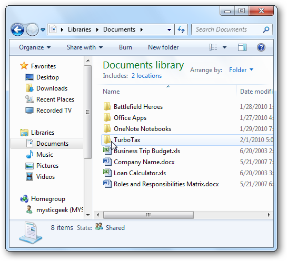Open Recent Places in Favorites
287x261 pixels.
tap(55, 99)
